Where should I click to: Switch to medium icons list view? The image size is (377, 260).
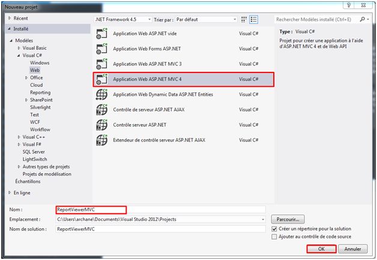tap(254, 20)
